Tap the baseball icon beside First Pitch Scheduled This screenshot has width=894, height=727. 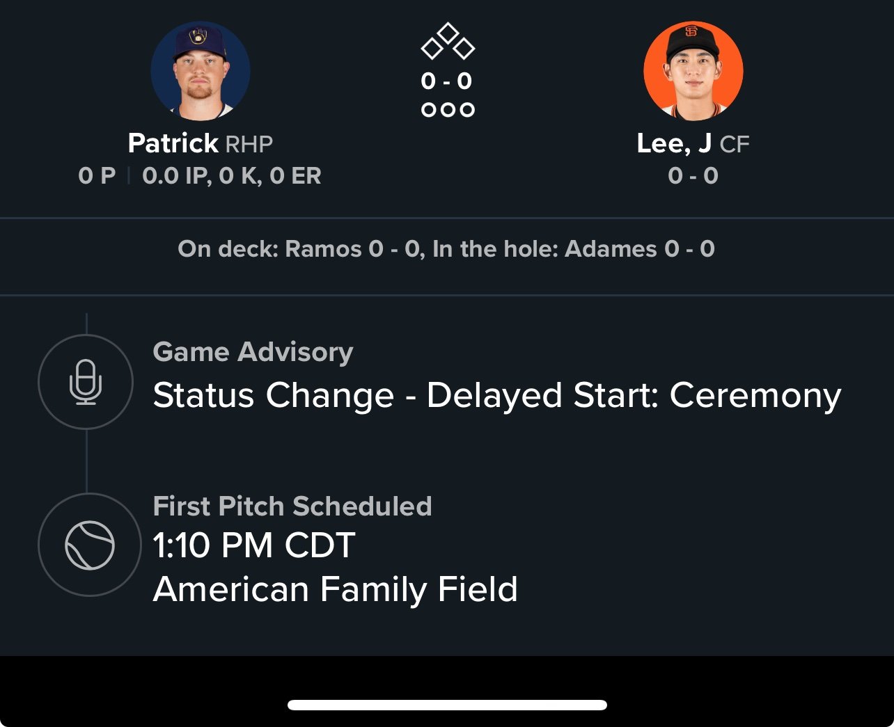(89, 545)
